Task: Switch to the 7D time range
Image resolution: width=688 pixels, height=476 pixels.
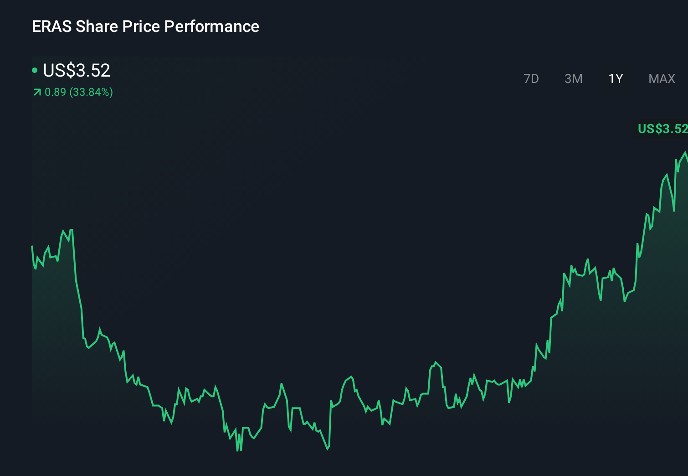Action: [x=531, y=78]
